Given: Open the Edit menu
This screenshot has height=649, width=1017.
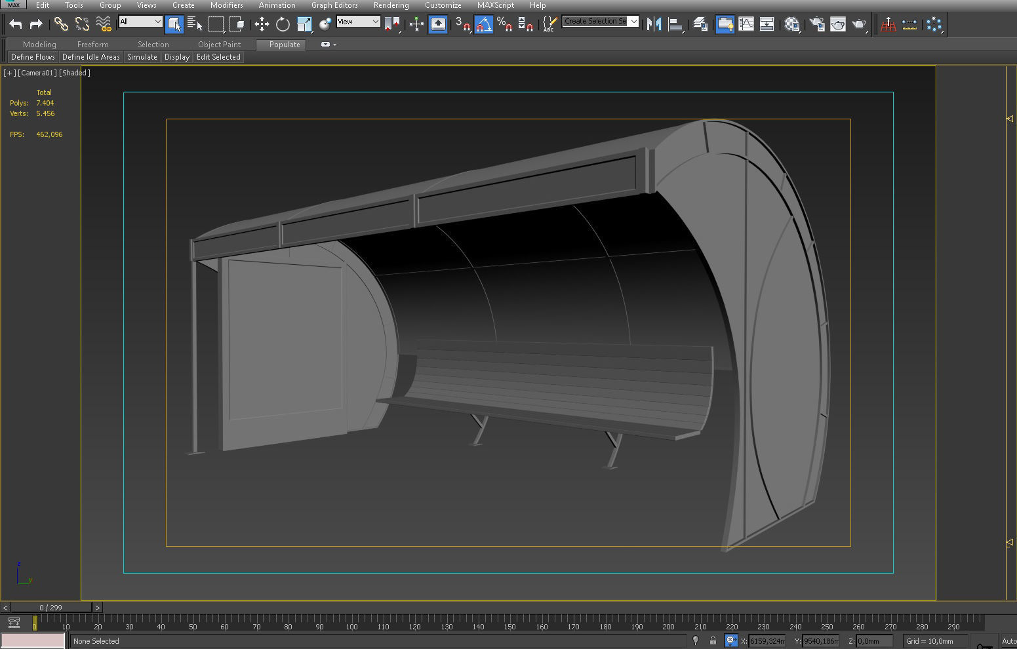Looking at the screenshot, I should click(x=43, y=5).
